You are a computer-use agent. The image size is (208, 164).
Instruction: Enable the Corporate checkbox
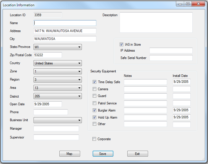[x=94, y=139]
